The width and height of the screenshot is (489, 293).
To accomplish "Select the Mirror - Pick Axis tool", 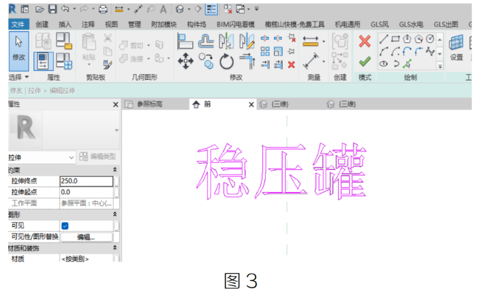I will click(x=226, y=42).
